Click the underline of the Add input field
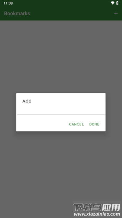 click(x=61, y=114)
